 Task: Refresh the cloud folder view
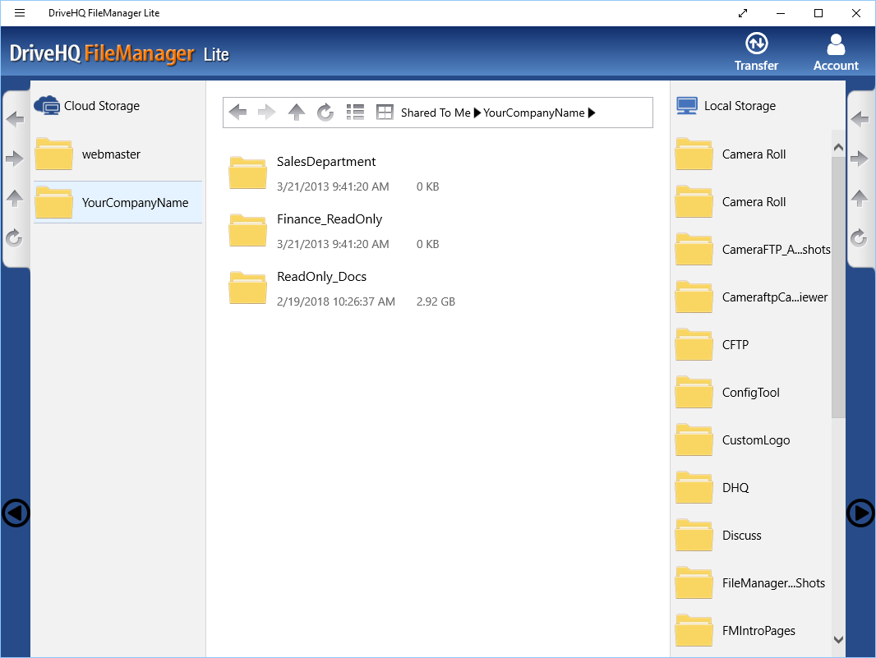click(325, 112)
